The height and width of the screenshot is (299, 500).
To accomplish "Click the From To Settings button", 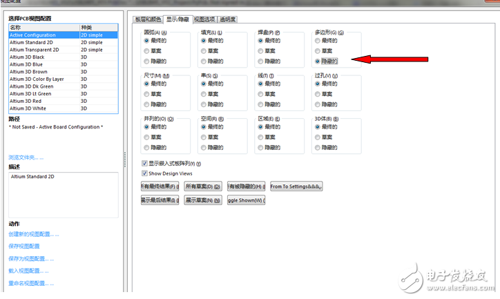I will click(296, 186).
